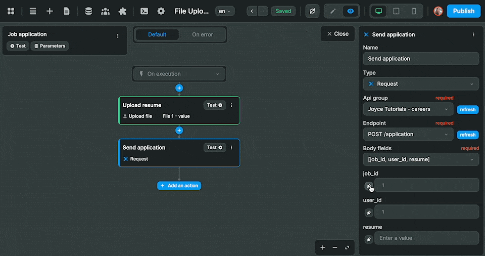Open the On execution trigger dropdown
The height and width of the screenshot is (256, 485).
[179, 74]
